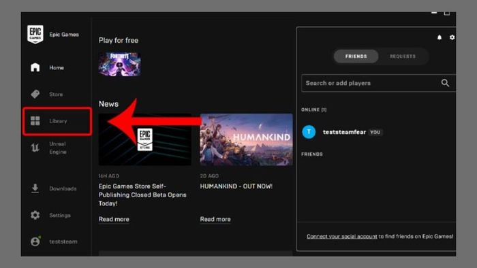
Task: Click Read more under Self-Publishing news
Action: pyautogui.click(x=114, y=219)
